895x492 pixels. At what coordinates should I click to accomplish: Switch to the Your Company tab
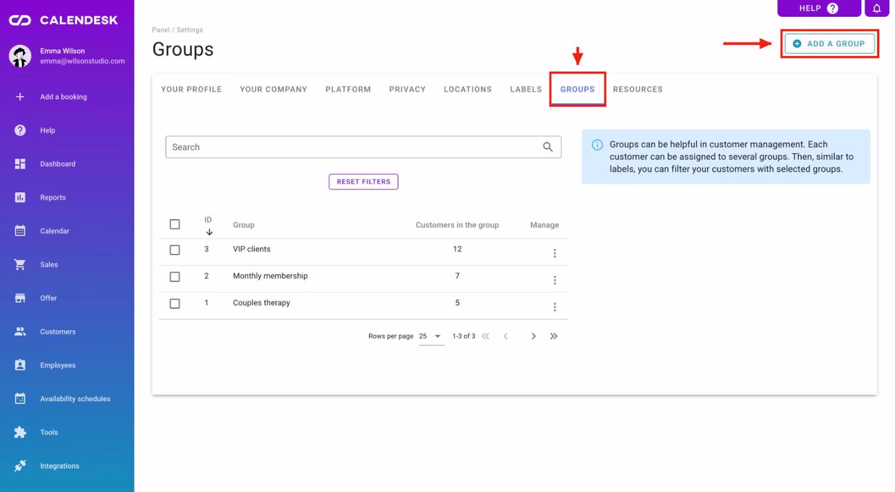274,89
